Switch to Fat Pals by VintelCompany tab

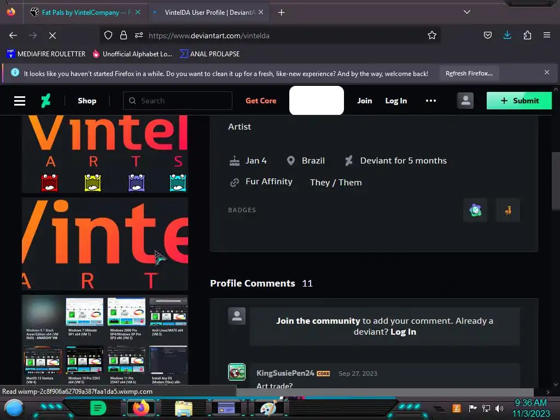(x=85, y=12)
